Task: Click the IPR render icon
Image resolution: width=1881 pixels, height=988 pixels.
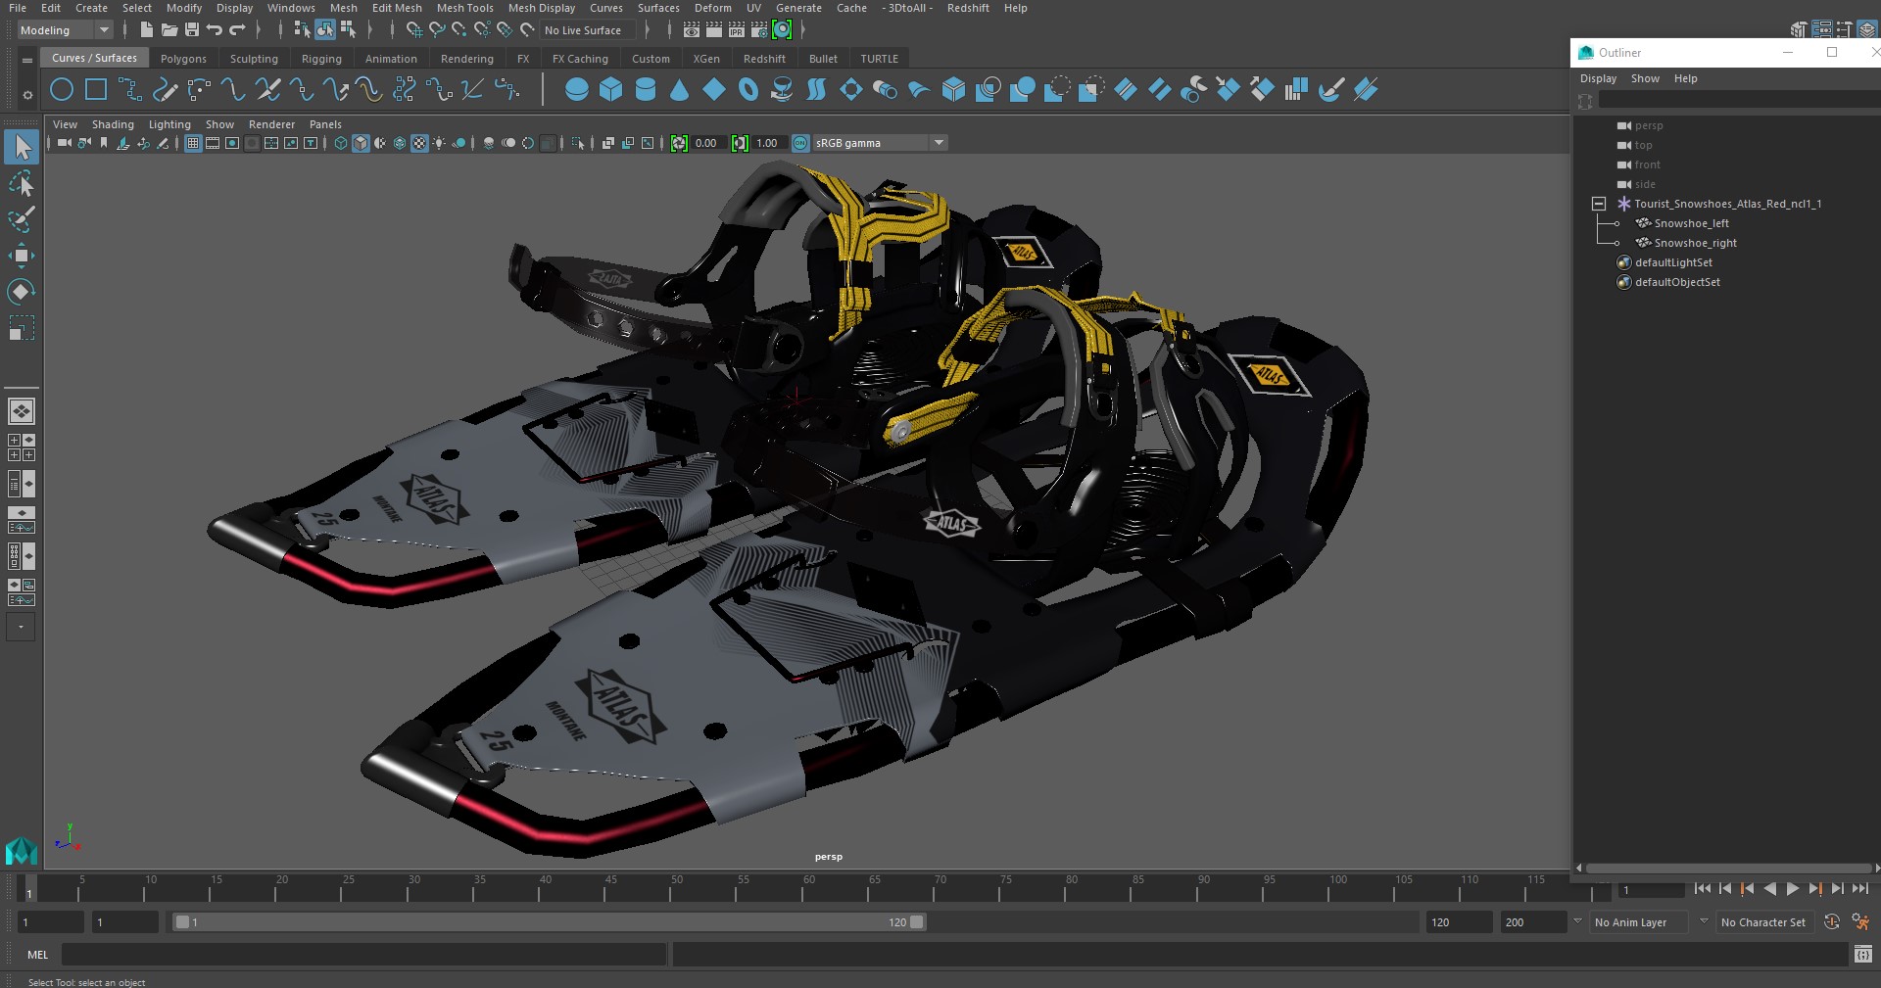Action: coord(737,30)
